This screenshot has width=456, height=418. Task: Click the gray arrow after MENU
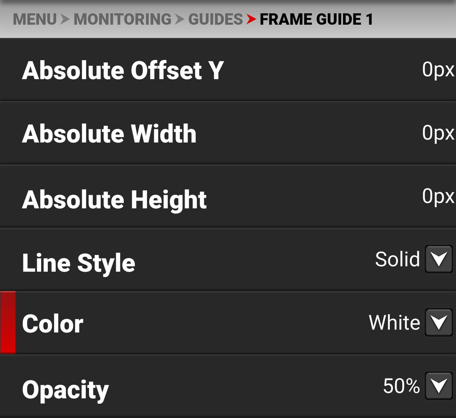pyautogui.click(x=65, y=19)
